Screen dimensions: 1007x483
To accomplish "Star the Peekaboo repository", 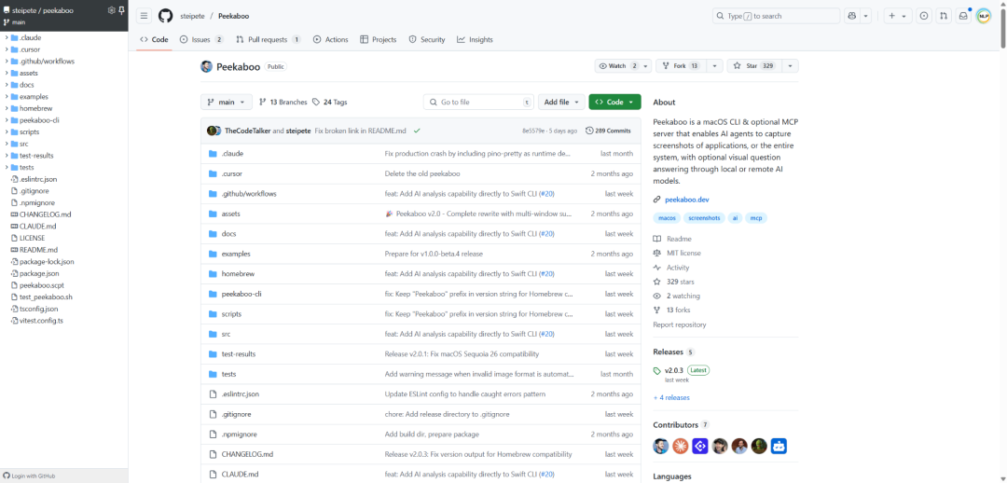I will click(x=754, y=65).
